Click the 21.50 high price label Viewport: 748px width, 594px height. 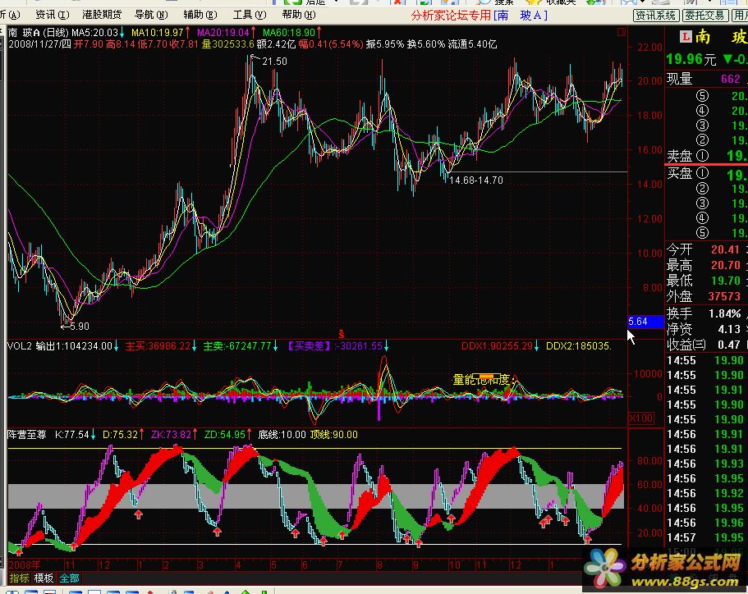[x=275, y=62]
